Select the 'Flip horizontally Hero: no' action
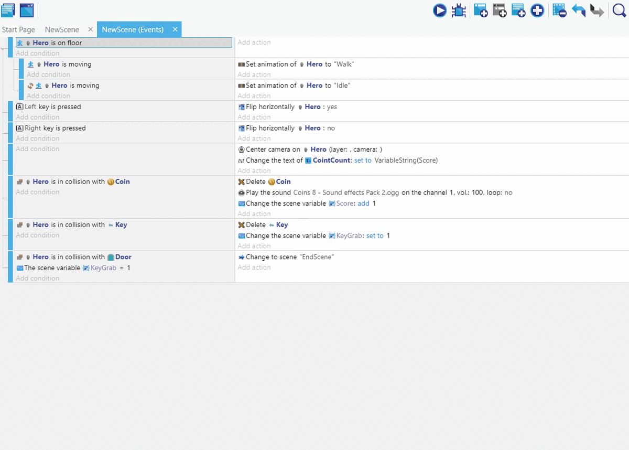629x450 pixels. [286, 128]
